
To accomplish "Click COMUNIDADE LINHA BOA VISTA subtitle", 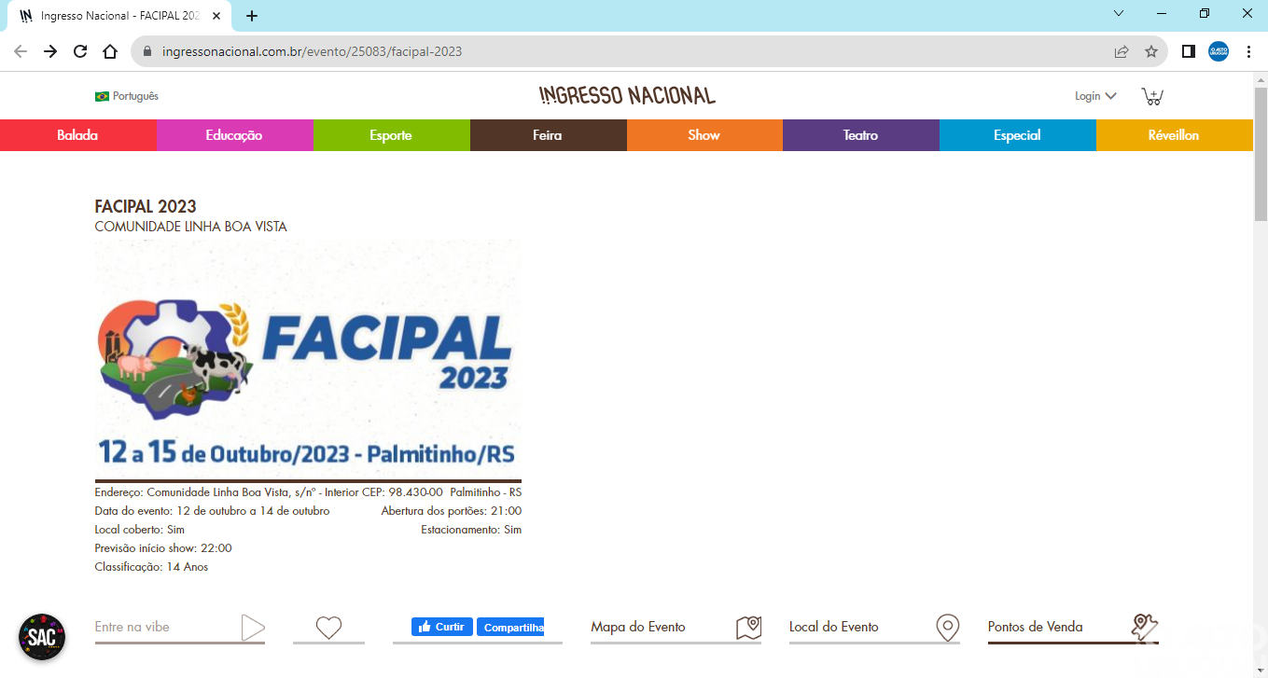I will (x=191, y=227).
